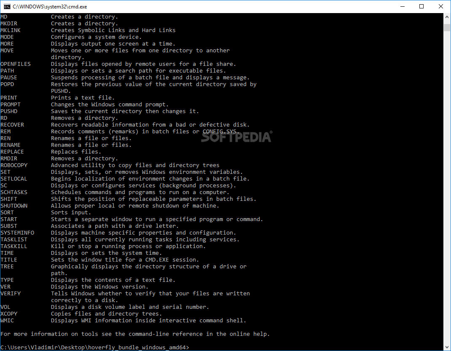Click 'Associates a path with a drive letter.'

(x=115, y=226)
